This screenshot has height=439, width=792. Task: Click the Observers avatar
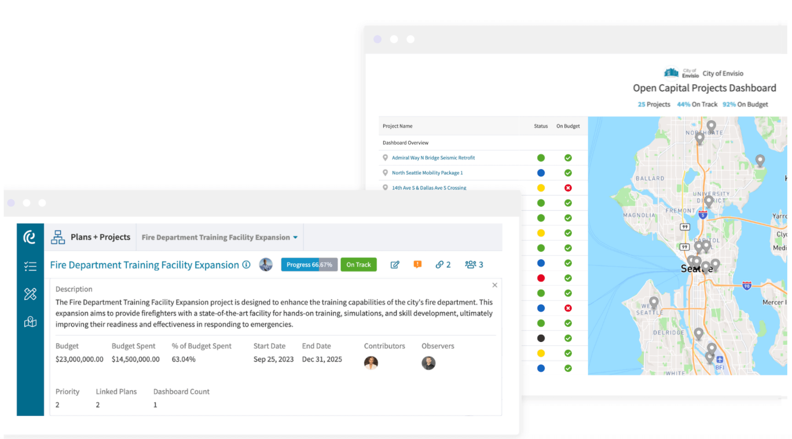click(429, 362)
